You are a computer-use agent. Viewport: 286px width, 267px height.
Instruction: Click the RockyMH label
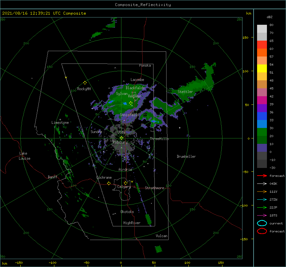tap(84, 89)
